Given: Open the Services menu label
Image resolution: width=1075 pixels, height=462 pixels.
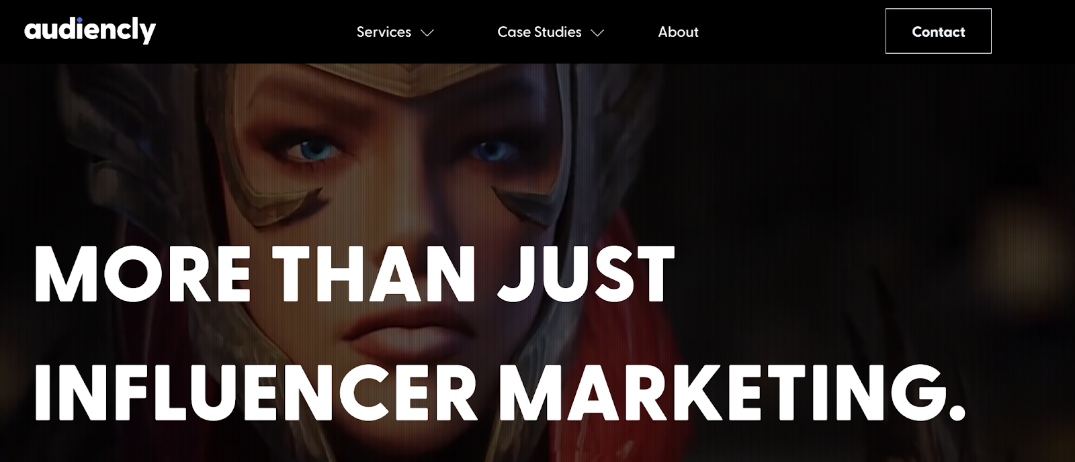Looking at the screenshot, I should [x=384, y=32].
